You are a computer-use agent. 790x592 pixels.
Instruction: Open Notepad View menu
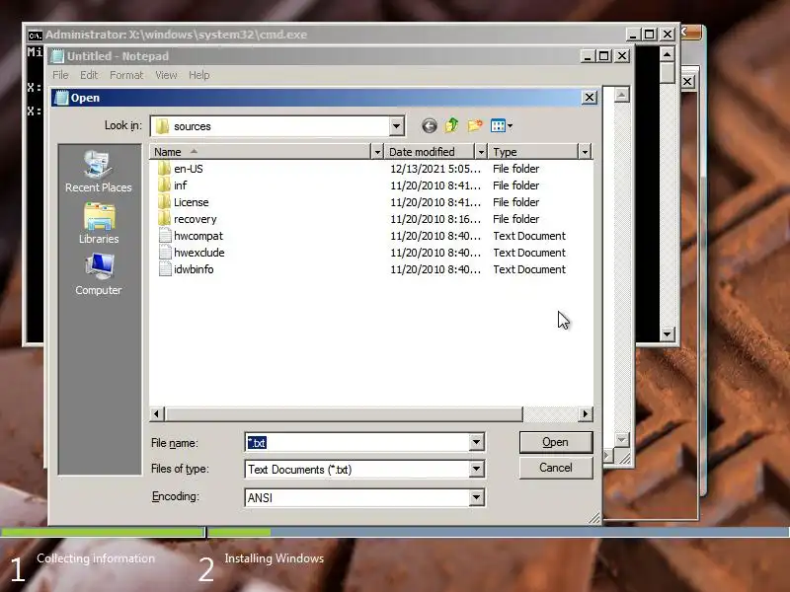[x=166, y=75]
